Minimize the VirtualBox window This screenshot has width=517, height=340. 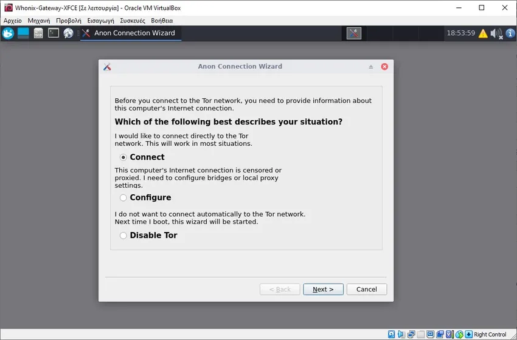pyautogui.click(x=459, y=7)
